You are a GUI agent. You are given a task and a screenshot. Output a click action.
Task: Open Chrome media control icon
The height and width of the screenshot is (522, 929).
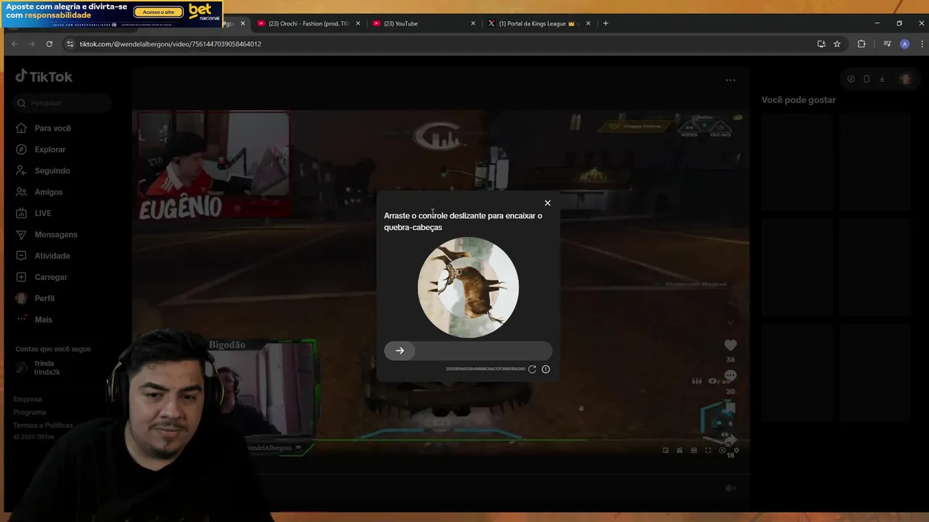(887, 44)
